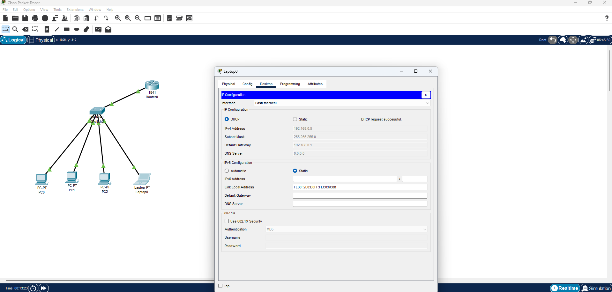Image resolution: width=612 pixels, height=292 pixels.
Task: Open the Authentication MD5 dropdown
Action: [x=346, y=229]
